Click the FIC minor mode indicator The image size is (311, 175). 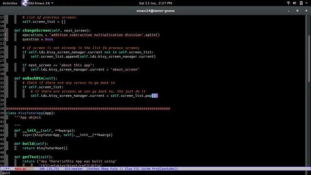(137, 169)
